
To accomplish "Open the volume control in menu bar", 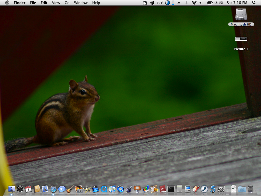I will [201, 3].
